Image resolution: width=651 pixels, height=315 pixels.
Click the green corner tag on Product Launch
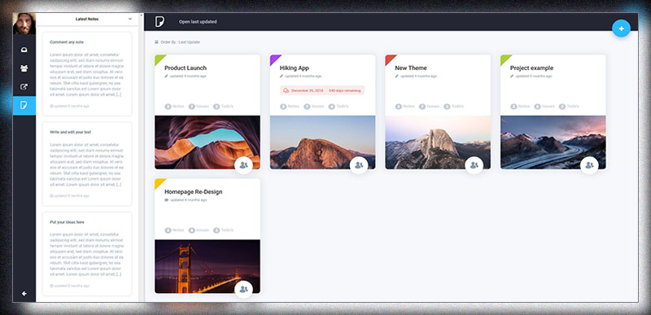click(159, 59)
